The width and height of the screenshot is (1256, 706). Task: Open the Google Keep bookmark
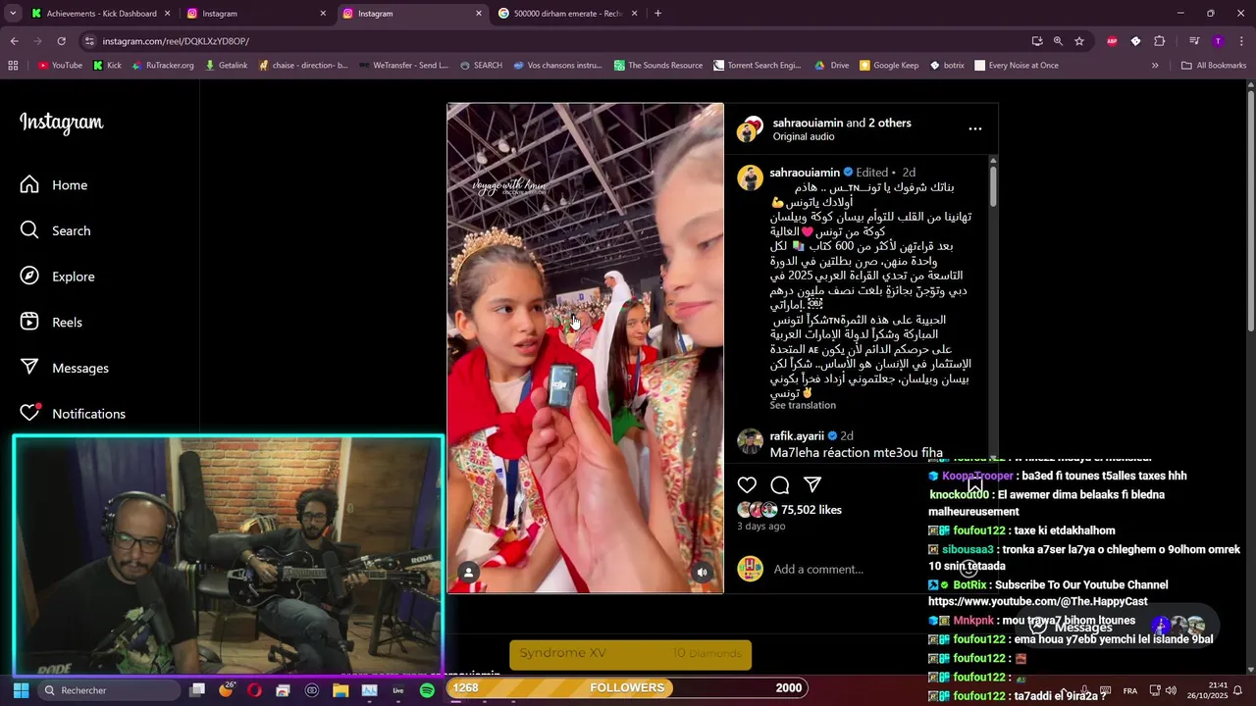pyautogui.click(x=888, y=66)
